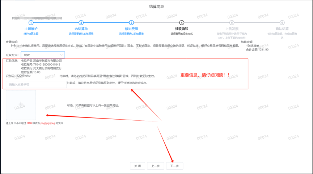
Task: Click the 步骤说明 label
Action: [x=12, y=42]
